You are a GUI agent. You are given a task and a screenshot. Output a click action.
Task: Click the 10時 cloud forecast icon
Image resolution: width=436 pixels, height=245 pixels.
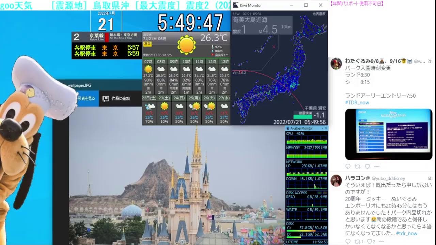[186, 69]
